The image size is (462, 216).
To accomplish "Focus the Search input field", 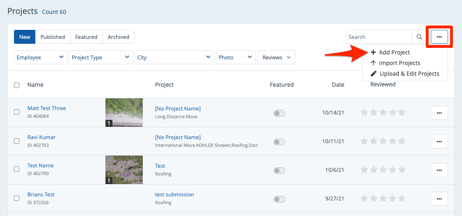I will [x=378, y=37].
